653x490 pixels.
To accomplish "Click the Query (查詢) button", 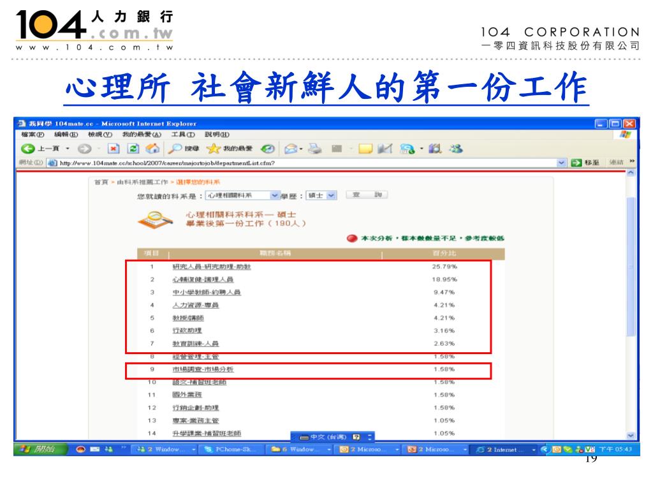I will click(x=367, y=195).
